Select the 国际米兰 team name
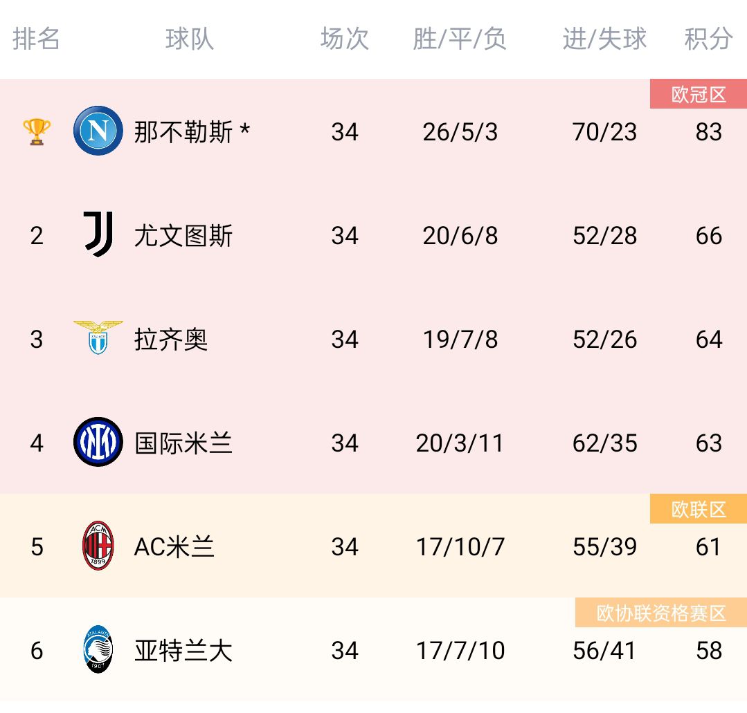This screenshot has width=747, height=713. coord(183,443)
